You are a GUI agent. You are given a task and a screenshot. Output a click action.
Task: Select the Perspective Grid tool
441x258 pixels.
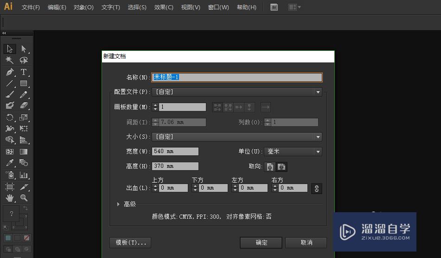24,140
